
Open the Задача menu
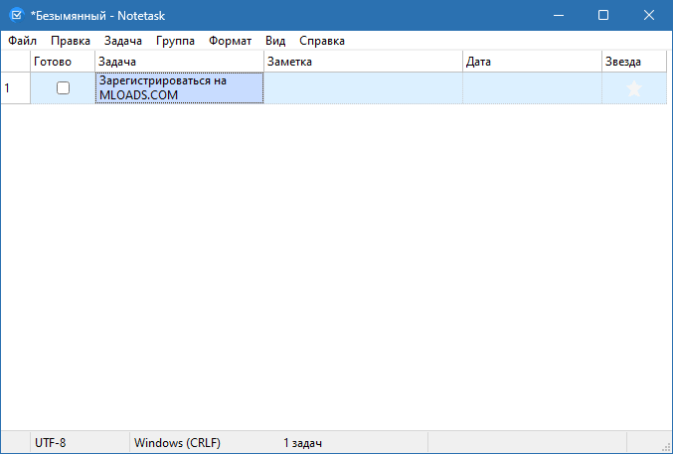point(123,41)
